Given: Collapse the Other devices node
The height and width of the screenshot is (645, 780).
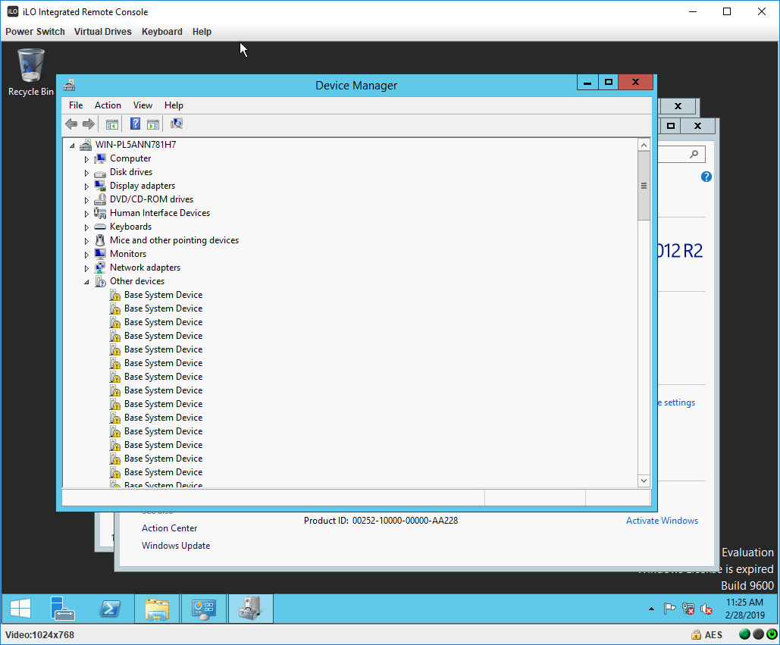Looking at the screenshot, I should [86, 281].
